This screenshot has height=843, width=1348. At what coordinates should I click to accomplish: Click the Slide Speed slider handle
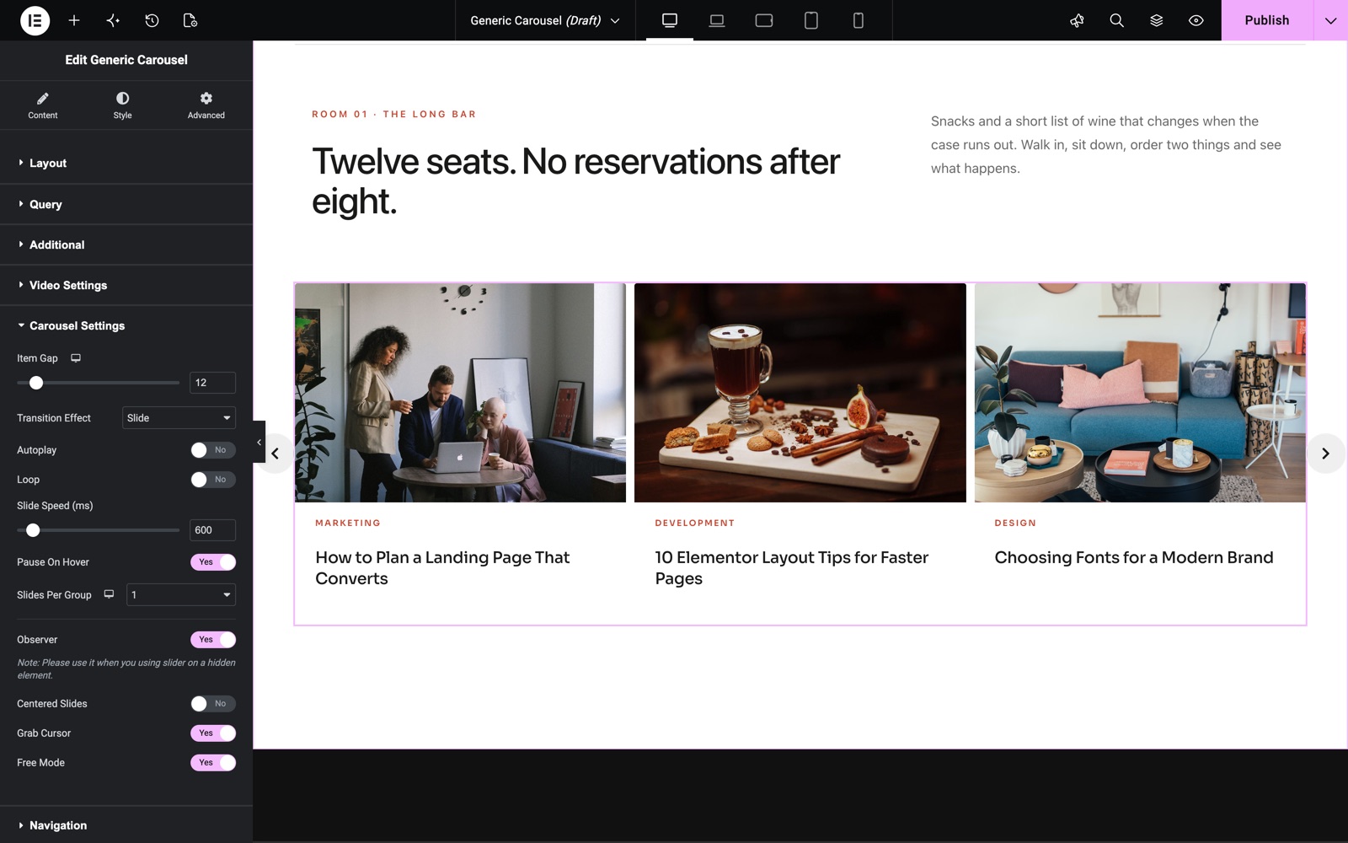pyautogui.click(x=33, y=530)
